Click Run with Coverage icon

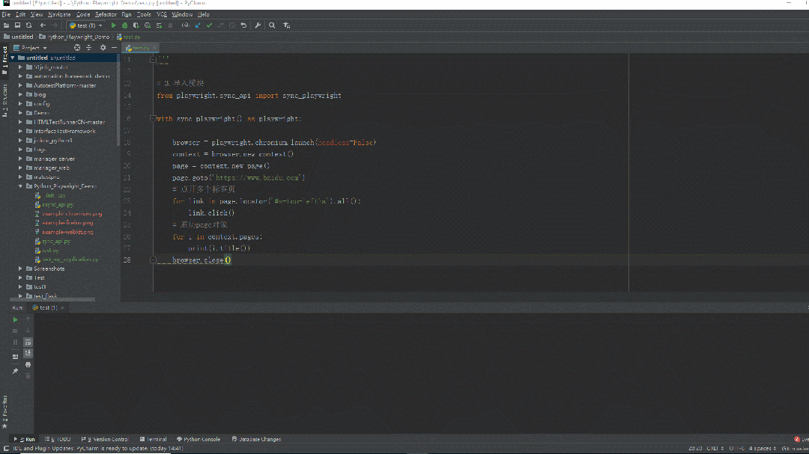(x=136, y=25)
